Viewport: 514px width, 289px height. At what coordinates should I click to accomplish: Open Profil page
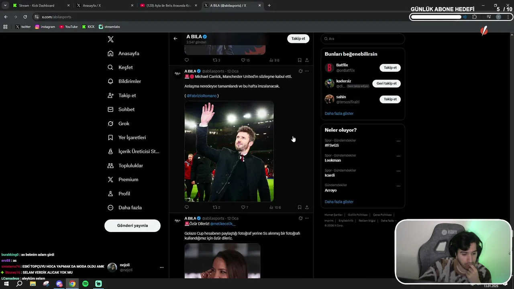pyautogui.click(x=118, y=194)
